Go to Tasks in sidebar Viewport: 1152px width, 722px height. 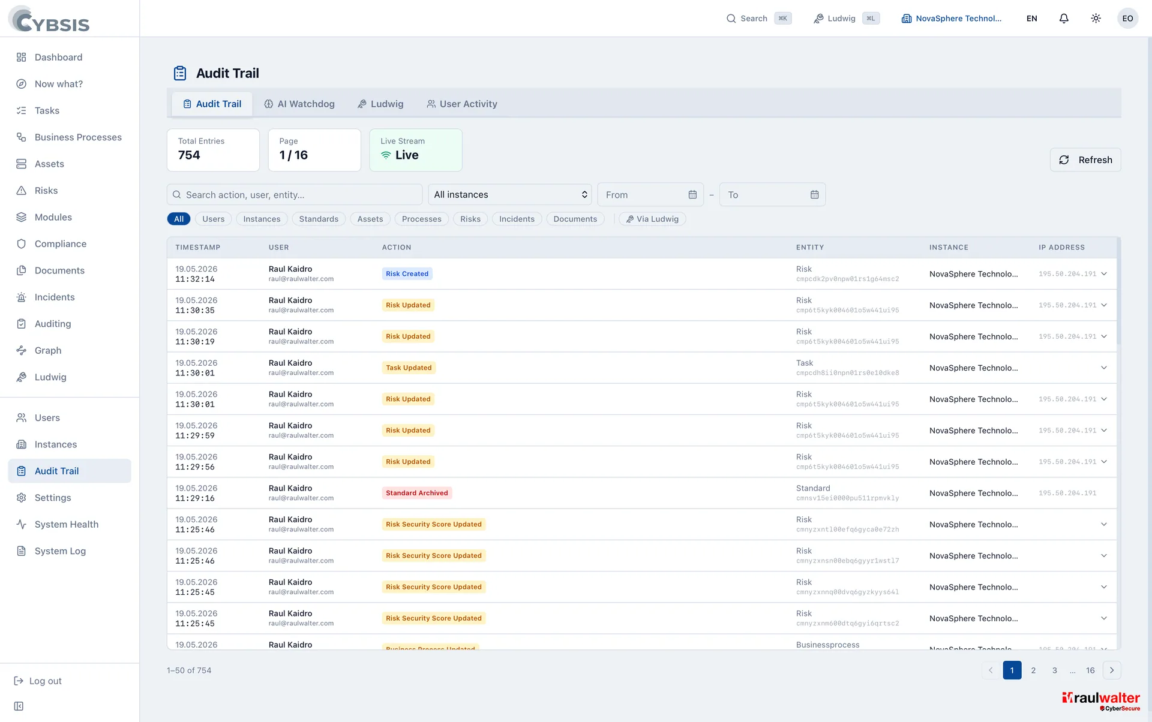click(x=70, y=111)
